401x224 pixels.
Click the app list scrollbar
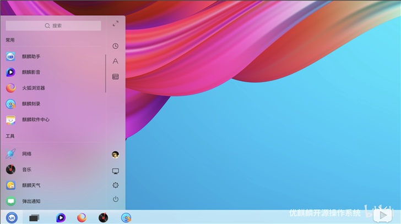click(105, 73)
